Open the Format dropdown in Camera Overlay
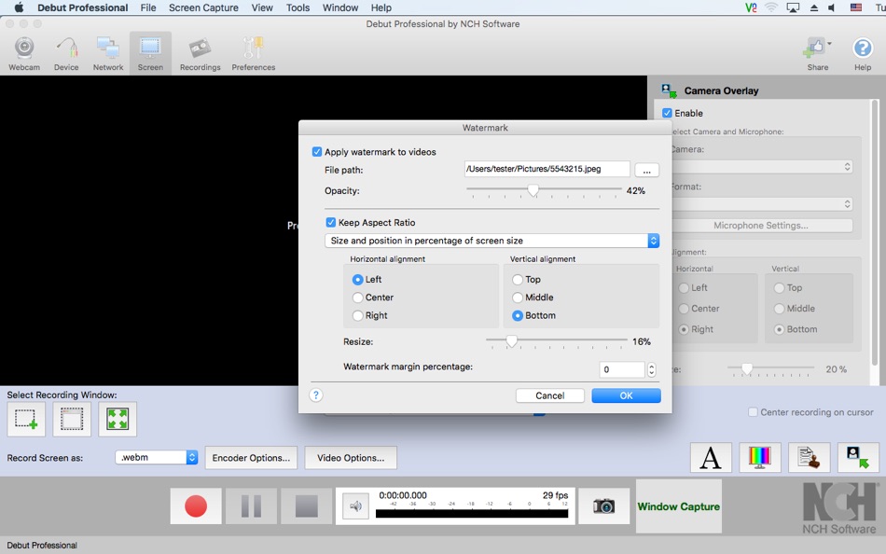This screenshot has width=886, height=554. pyautogui.click(x=762, y=203)
